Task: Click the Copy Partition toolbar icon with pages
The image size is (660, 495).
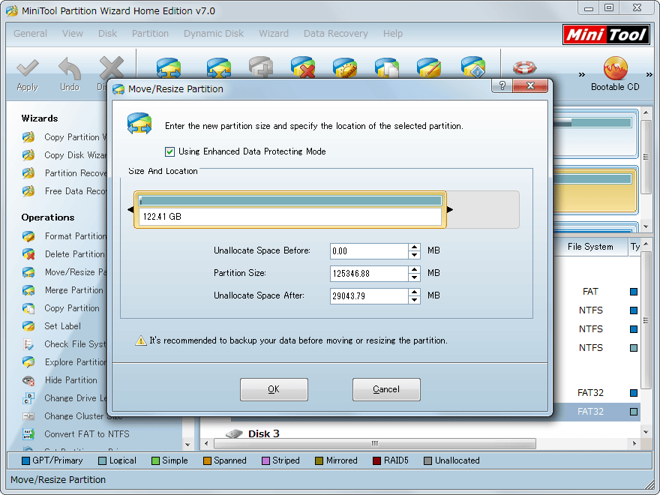Action: [x=387, y=67]
